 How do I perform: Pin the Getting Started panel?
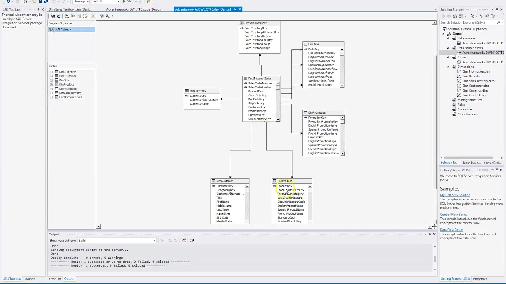[497, 170]
